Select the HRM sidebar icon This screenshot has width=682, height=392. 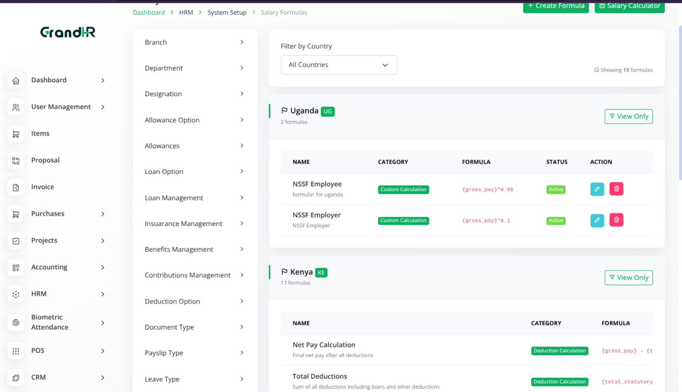(16, 294)
